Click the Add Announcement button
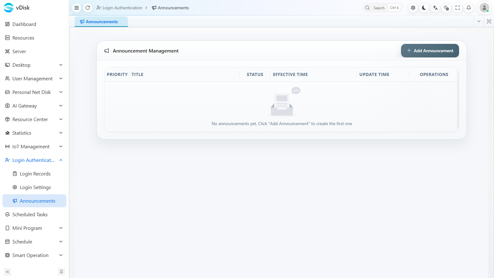The image size is (494, 278). (430, 51)
